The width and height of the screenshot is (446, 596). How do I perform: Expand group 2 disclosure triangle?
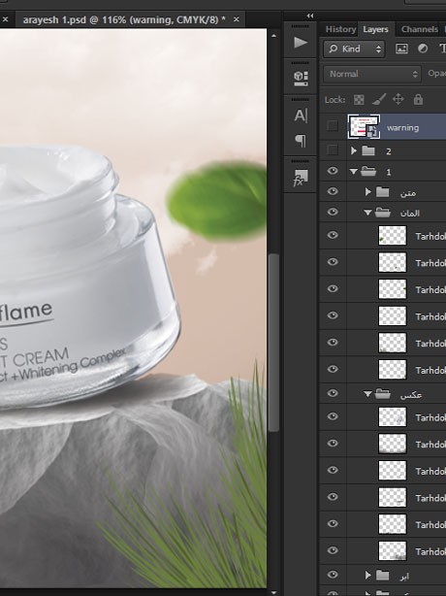354,150
